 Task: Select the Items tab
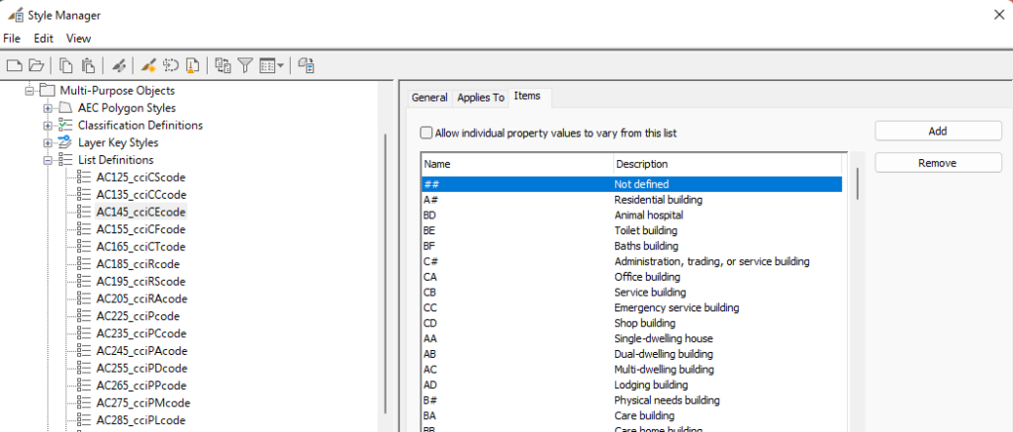tap(527, 96)
